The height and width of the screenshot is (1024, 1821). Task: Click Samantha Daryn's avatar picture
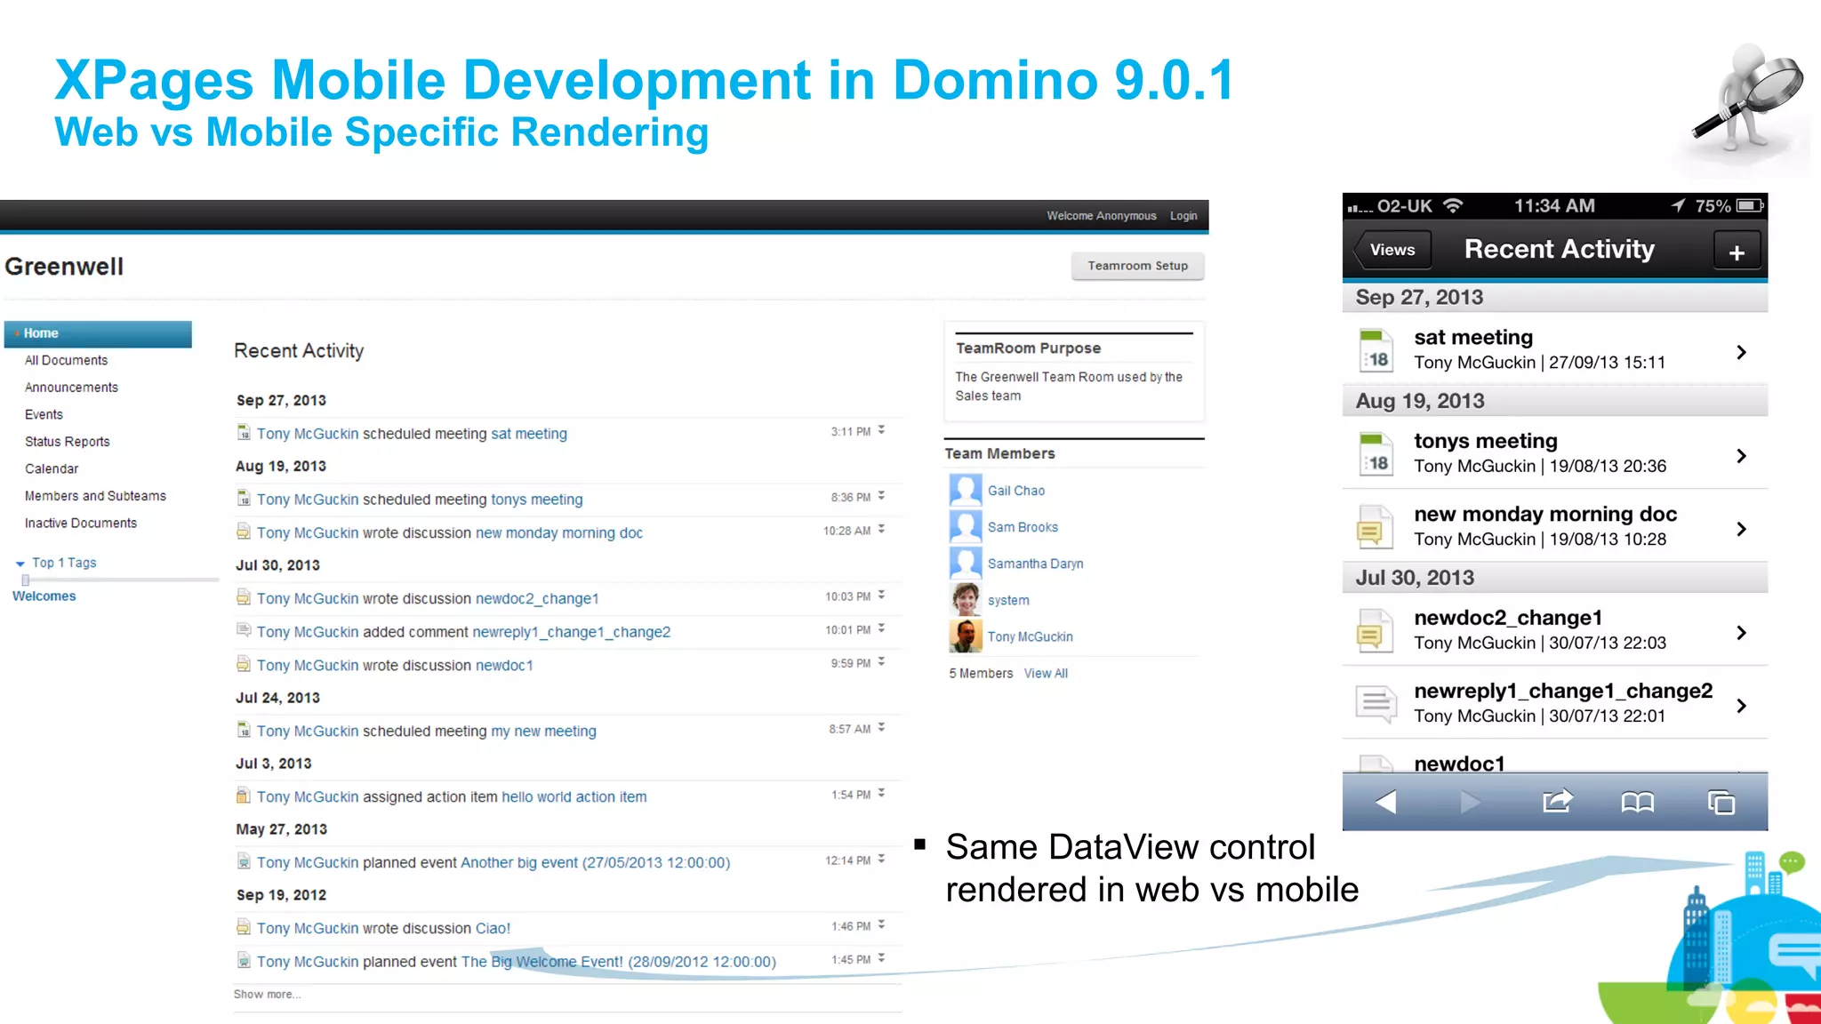pos(966,563)
